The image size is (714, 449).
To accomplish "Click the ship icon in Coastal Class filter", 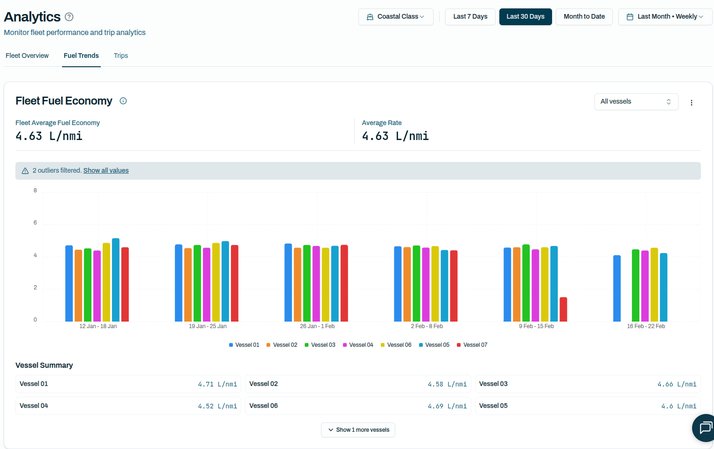I will pyautogui.click(x=369, y=16).
